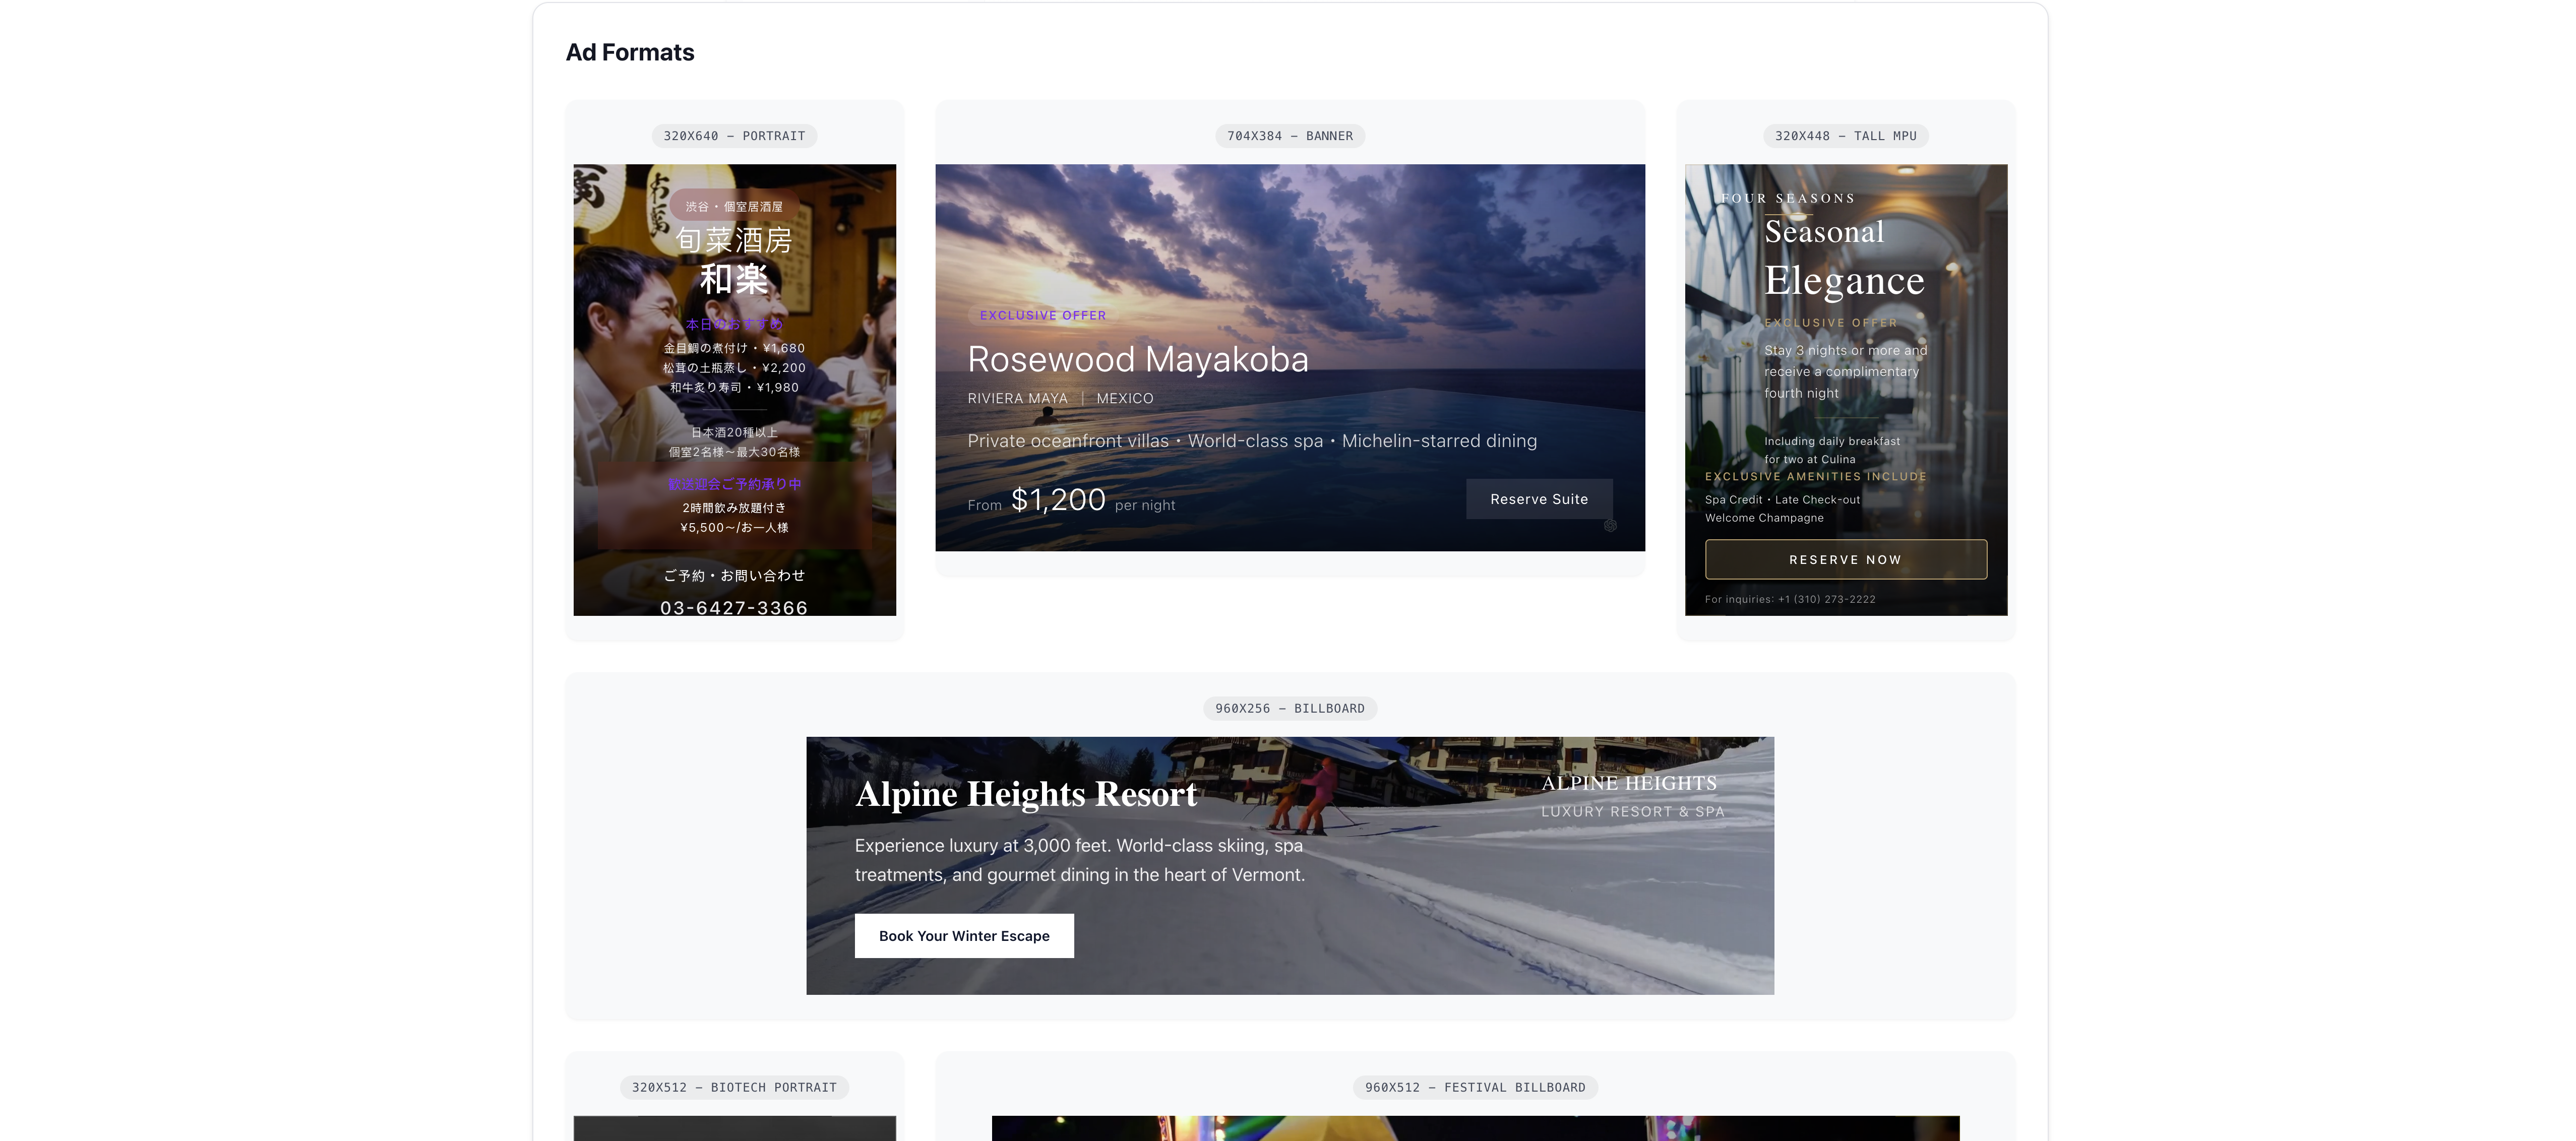Click the Rosewood Mayakoba title
Image resolution: width=2576 pixels, height=1141 pixels.
tap(1138, 359)
